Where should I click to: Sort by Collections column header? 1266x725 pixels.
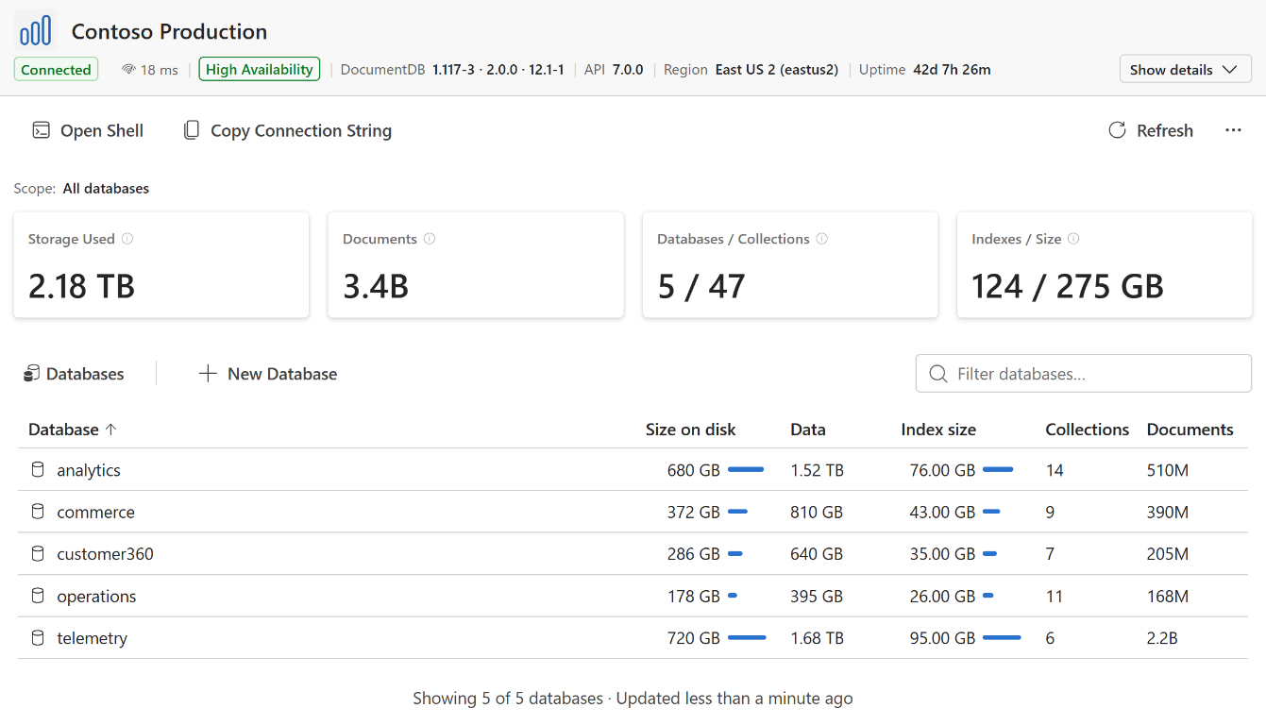pos(1088,430)
